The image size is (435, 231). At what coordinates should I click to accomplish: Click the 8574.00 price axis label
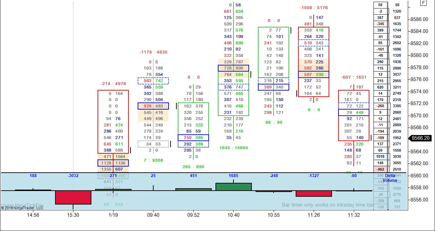[420, 92]
